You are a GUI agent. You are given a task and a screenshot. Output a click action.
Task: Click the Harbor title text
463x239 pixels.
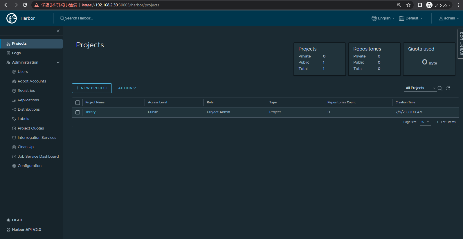[x=28, y=18]
